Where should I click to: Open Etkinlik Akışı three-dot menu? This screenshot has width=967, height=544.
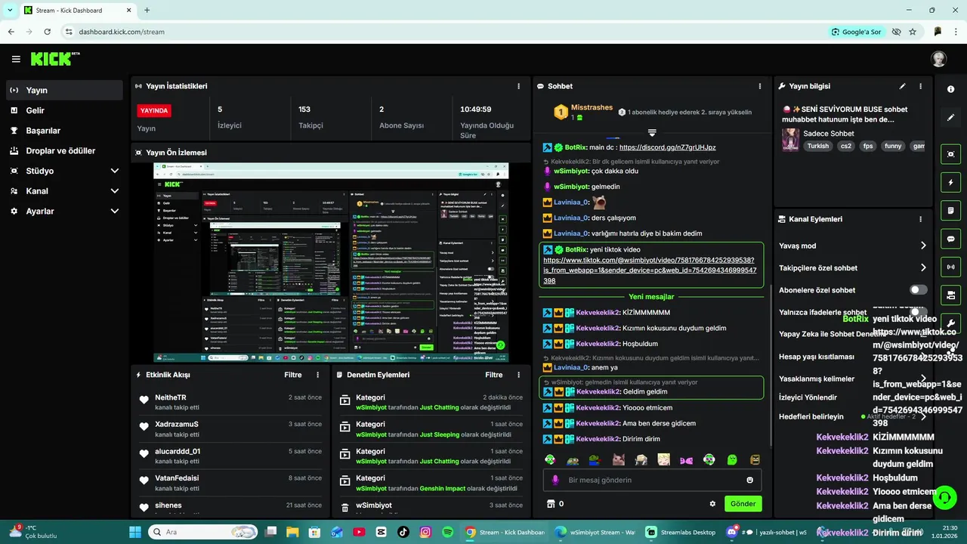317,375
